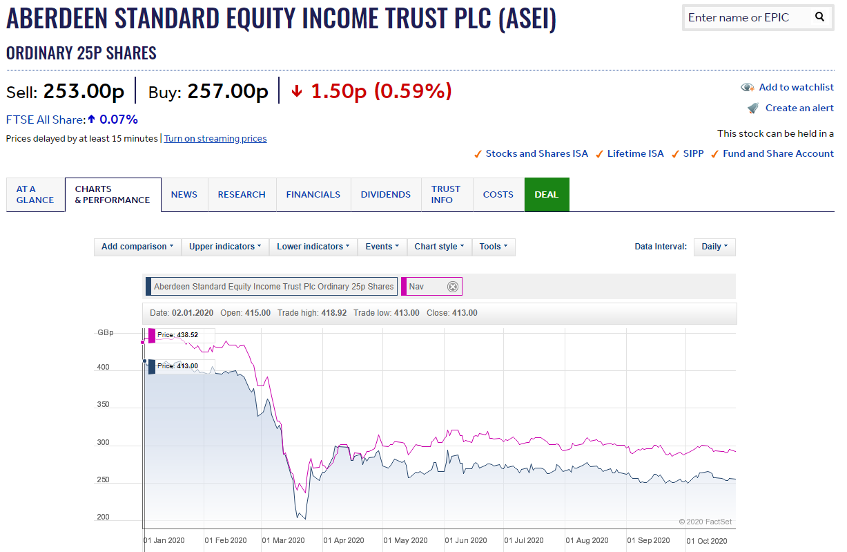Click checkmark beside Fund and Share Account
847x552 pixels.
[714, 154]
